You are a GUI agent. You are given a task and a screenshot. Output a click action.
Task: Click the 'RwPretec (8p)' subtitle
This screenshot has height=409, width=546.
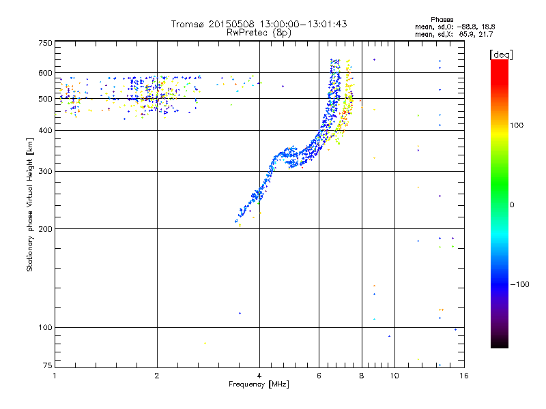point(259,33)
